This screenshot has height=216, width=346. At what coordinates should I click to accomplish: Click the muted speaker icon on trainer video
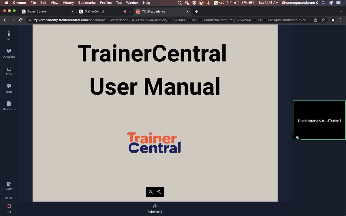point(297,138)
